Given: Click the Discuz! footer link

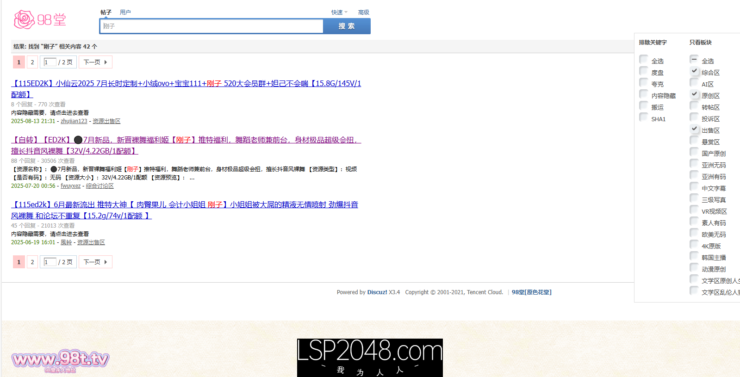Looking at the screenshot, I should coord(377,292).
